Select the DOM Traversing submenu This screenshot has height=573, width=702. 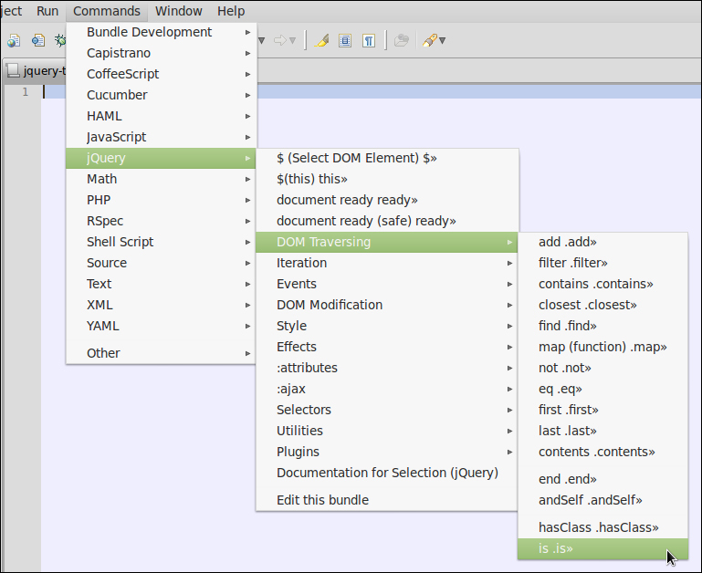click(387, 242)
